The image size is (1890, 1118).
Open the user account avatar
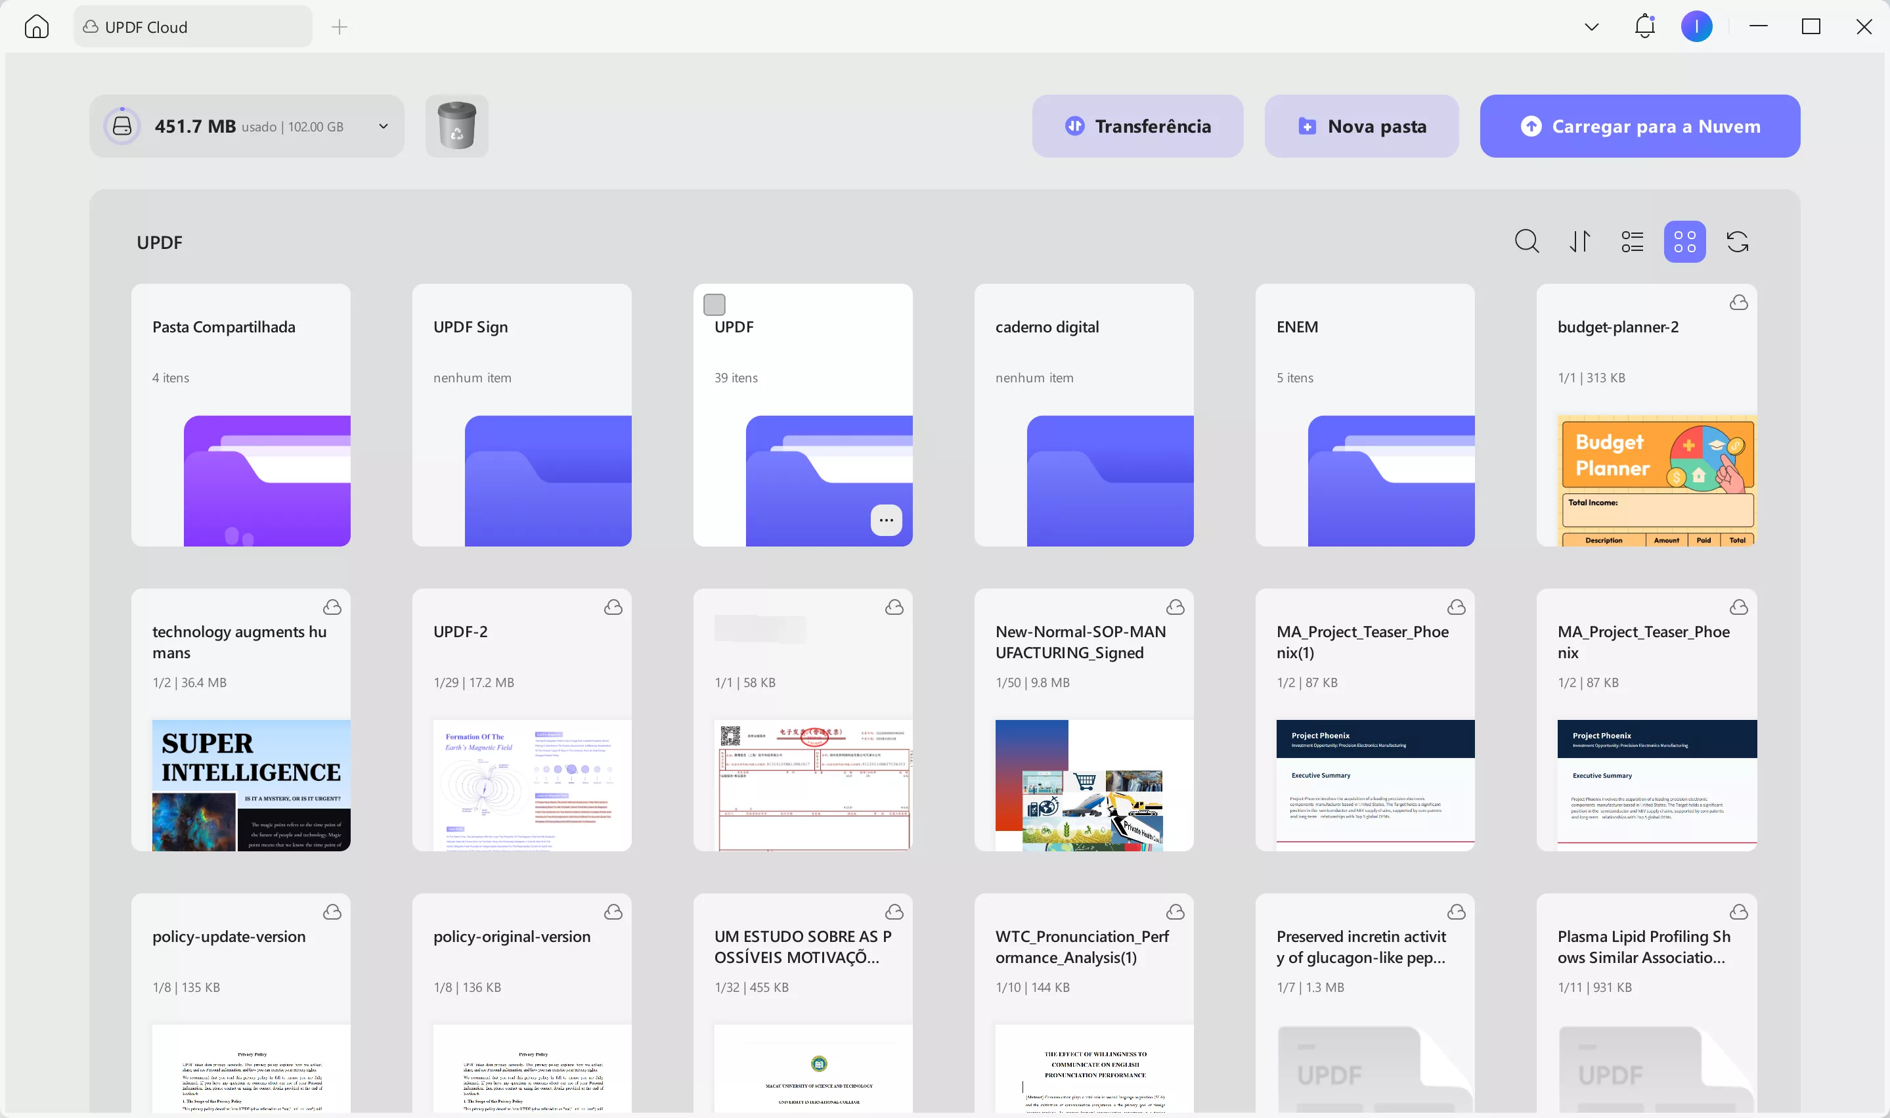pyautogui.click(x=1696, y=26)
